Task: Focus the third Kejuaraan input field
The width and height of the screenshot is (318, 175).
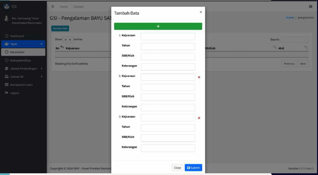Action: 168,118
